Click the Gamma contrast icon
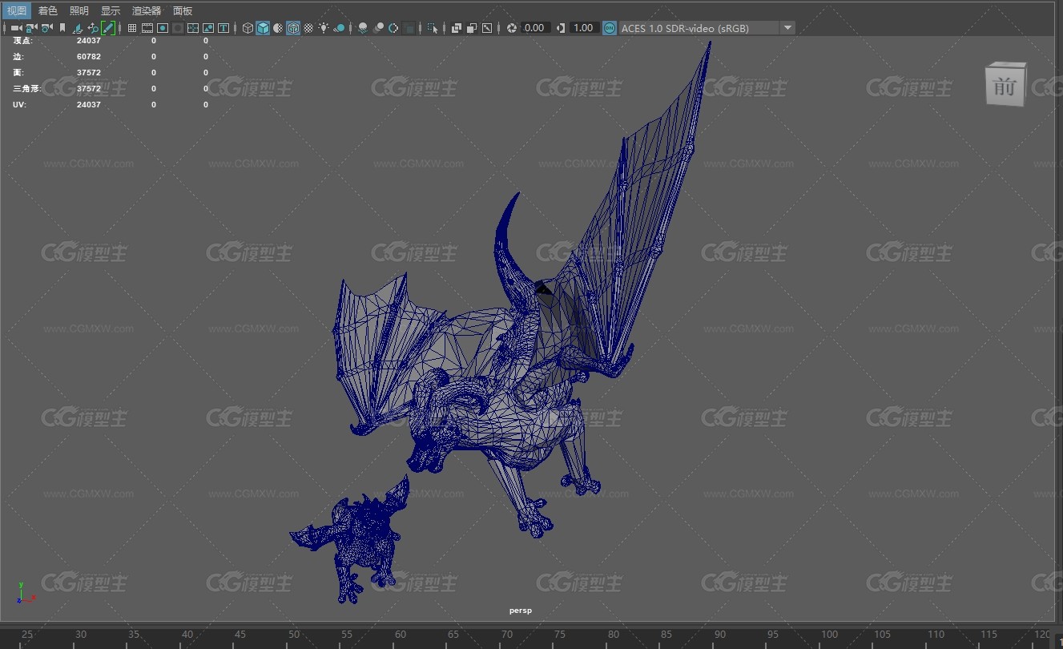 pyautogui.click(x=560, y=28)
